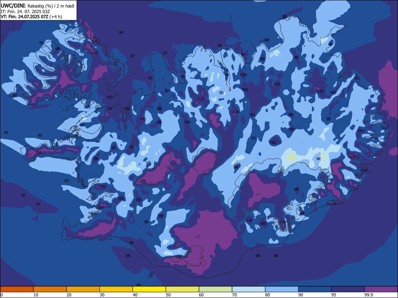Screen dimensions: 398x298
Task: Click the title text 'UWC/DINI: Rakastig (%) í 2 m hæð'
Action: click(37, 6)
